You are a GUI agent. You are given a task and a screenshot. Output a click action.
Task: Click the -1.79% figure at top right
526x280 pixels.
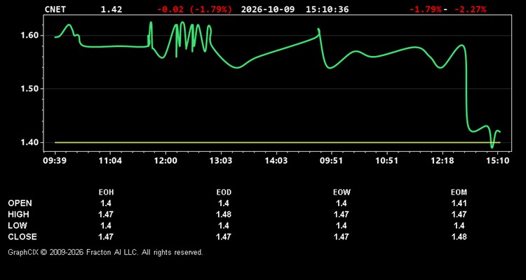click(x=426, y=9)
